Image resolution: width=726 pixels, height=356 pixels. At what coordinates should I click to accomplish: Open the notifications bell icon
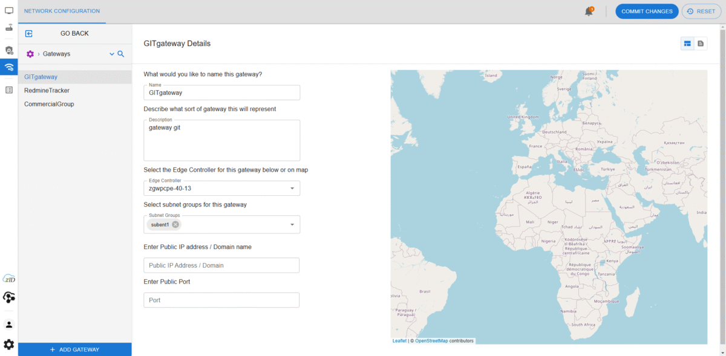coord(589,11)
